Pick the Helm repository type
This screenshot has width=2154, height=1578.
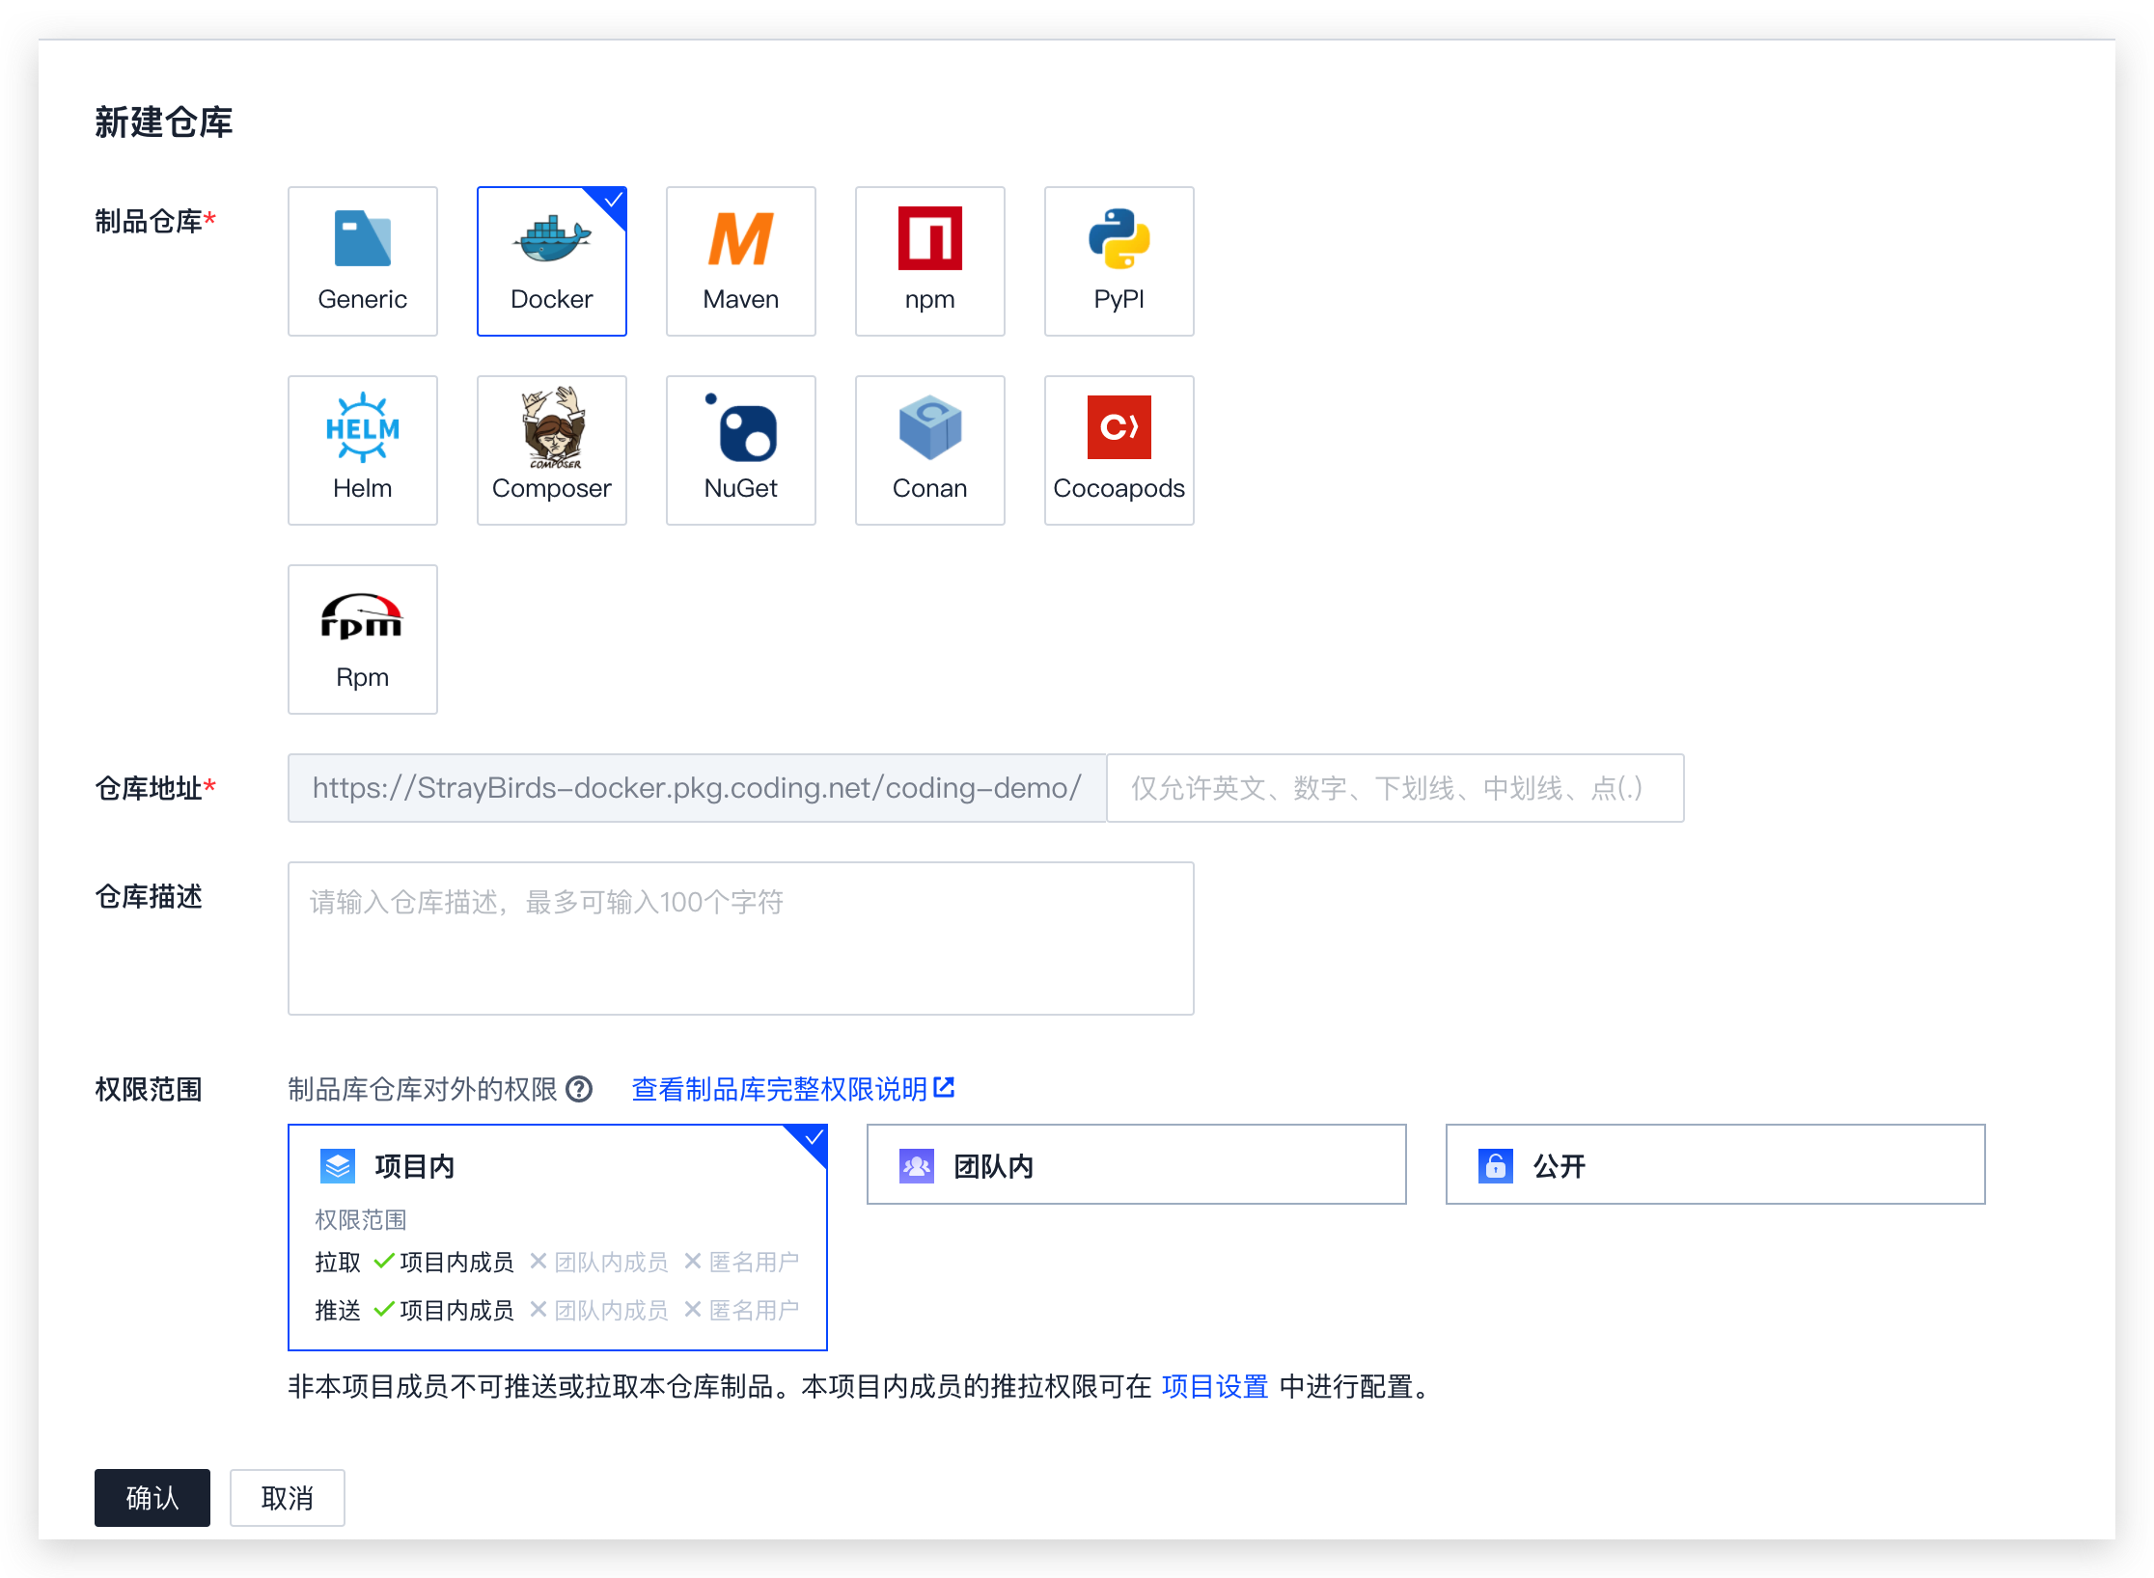362,450
